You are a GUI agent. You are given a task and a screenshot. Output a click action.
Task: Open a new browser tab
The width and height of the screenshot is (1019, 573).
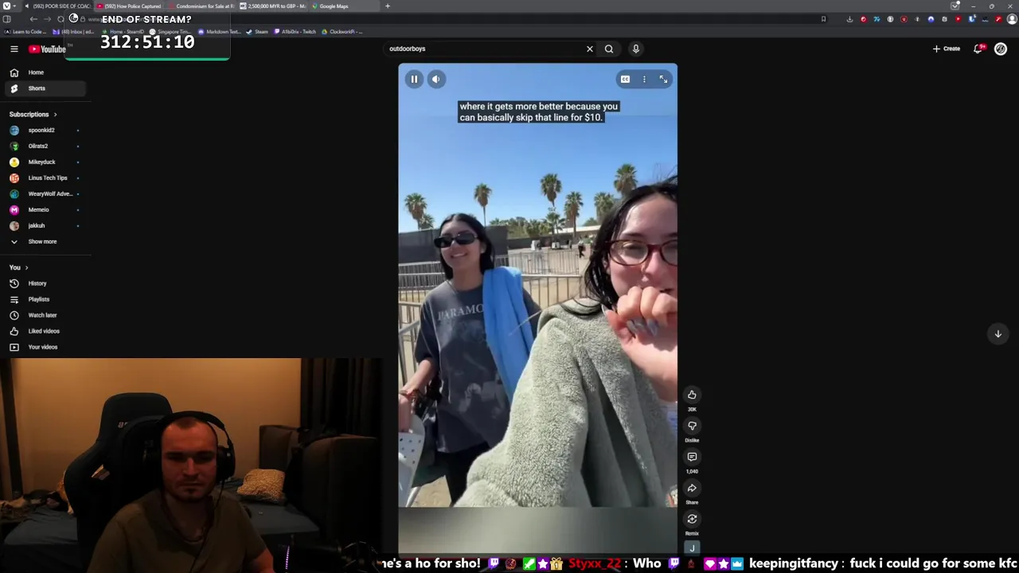coord(388,6)
